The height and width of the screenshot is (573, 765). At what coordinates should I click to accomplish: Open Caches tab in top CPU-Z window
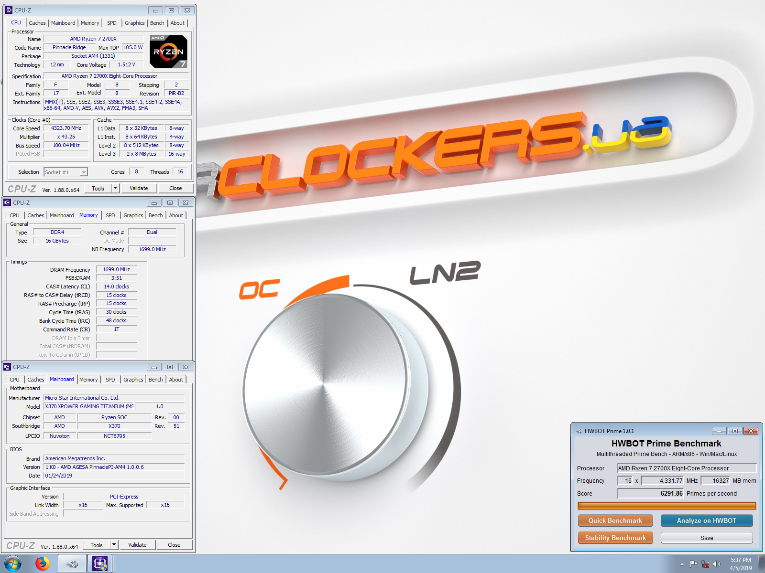tap(37, 23)
